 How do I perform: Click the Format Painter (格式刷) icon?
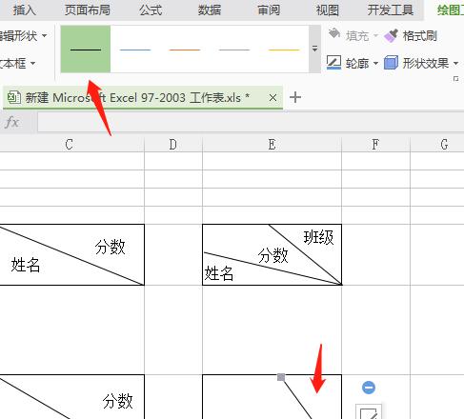(391, 36)
